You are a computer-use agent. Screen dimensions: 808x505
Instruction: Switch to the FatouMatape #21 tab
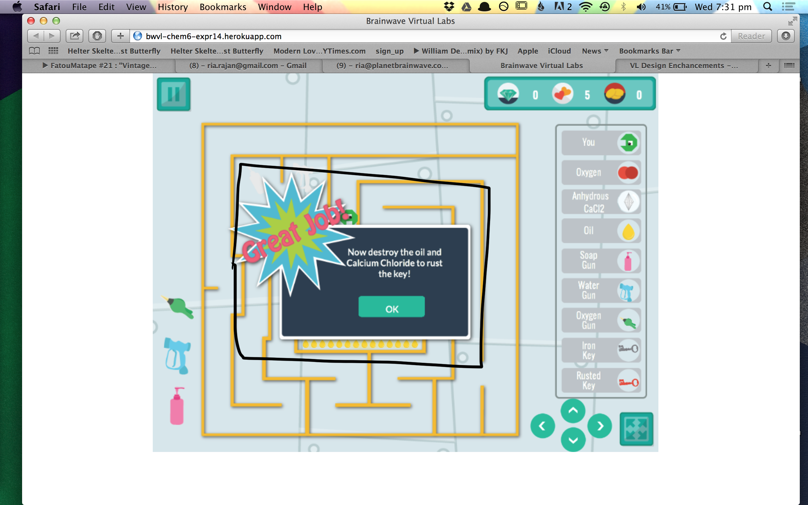pyautogui.click(x=99, y=66)
